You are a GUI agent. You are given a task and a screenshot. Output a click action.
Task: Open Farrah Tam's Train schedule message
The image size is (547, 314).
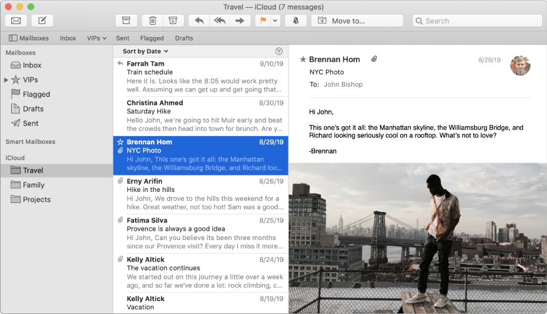(200, 77)
